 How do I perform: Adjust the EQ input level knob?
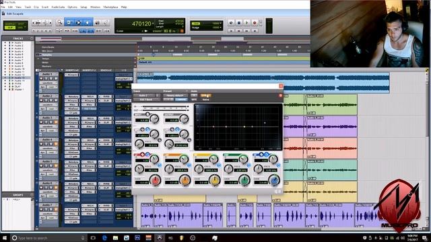pos(154,118)
